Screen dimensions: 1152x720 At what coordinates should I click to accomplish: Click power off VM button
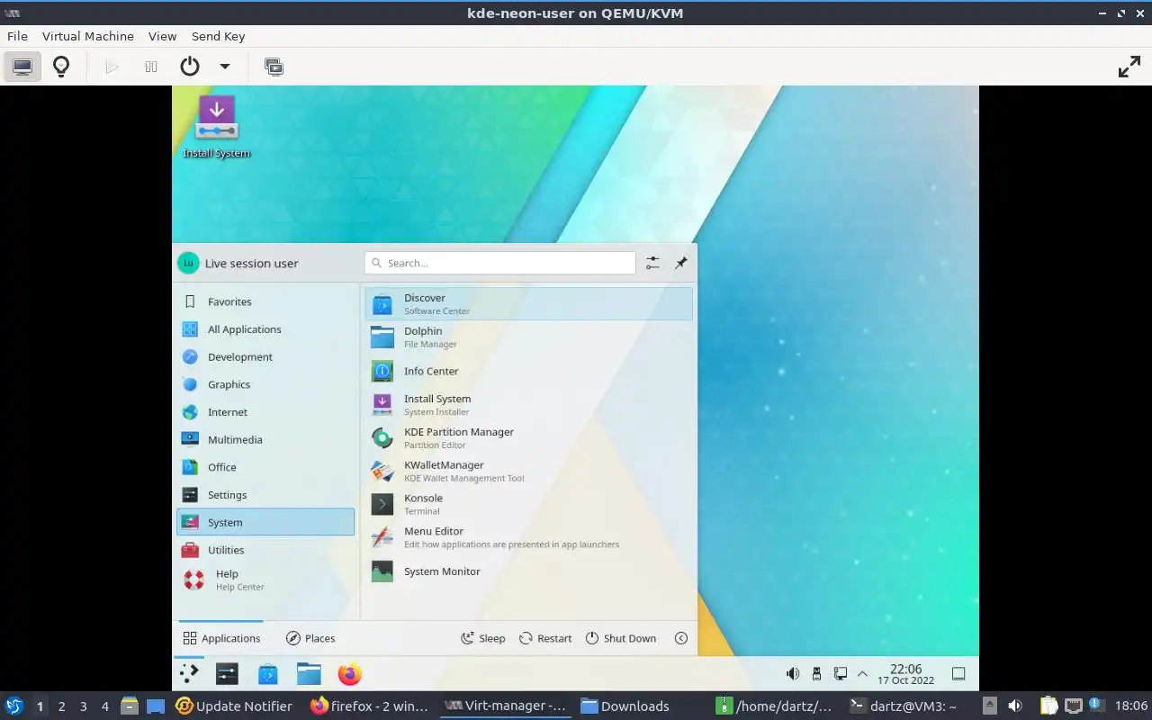tap(189, 67)
